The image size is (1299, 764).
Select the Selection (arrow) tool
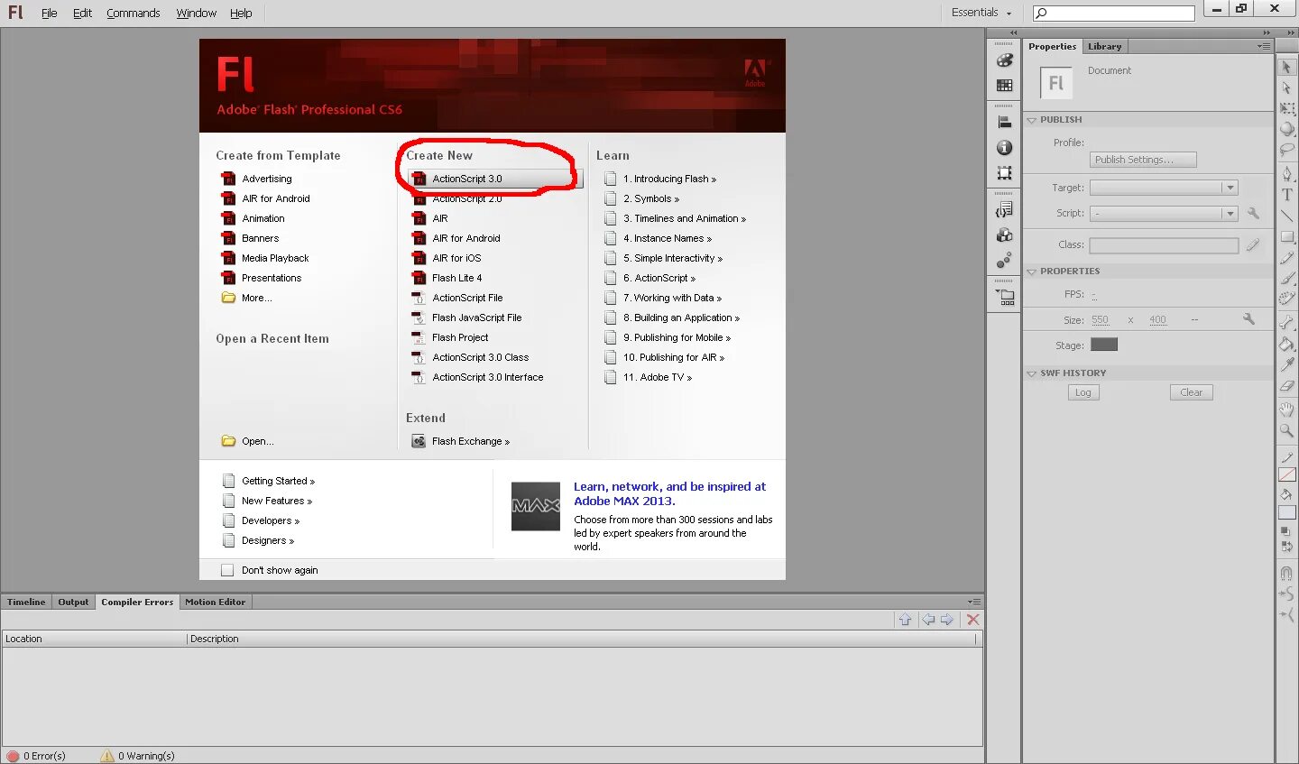pos(1287,68)
